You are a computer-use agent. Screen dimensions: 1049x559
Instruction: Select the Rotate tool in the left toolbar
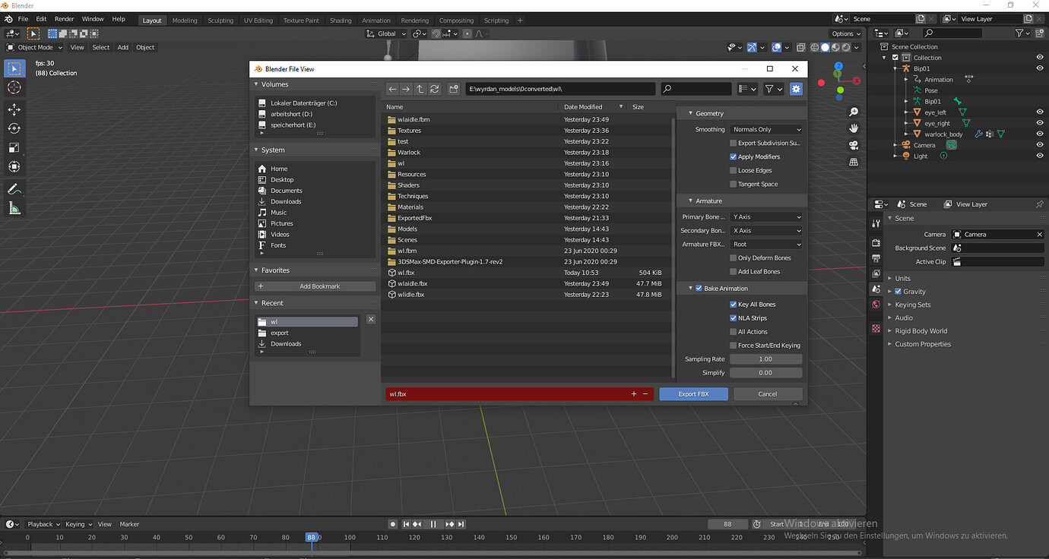coord(14,128)
